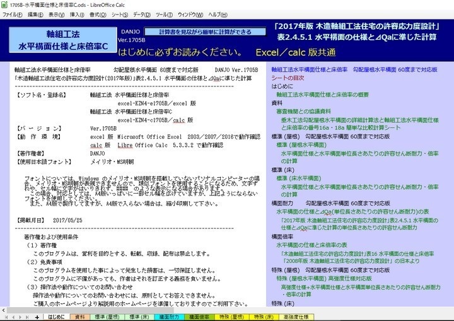454x321 pixels.
Task: Select the excel-KZN4-e1705B/excel 版 cell
Action: pos(156,103)
